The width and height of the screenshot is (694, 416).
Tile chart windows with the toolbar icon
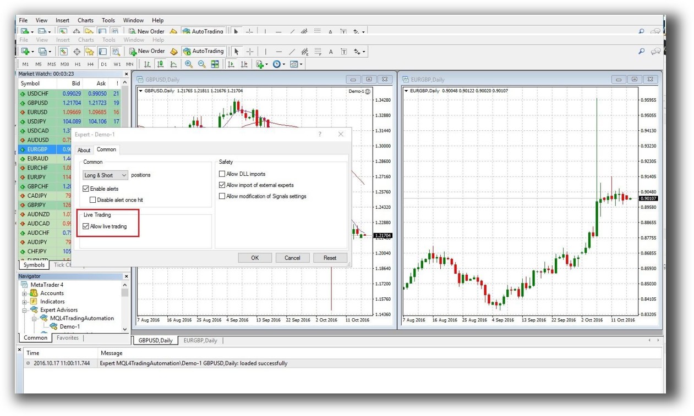[215, 64]
